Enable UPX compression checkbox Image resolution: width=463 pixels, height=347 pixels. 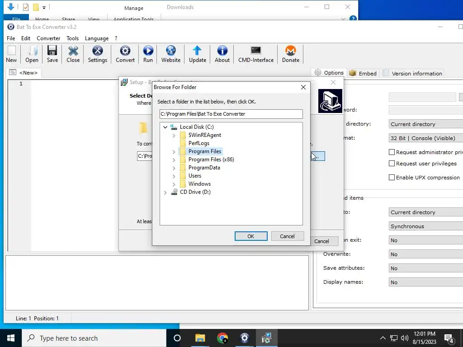tap(392, 178)
